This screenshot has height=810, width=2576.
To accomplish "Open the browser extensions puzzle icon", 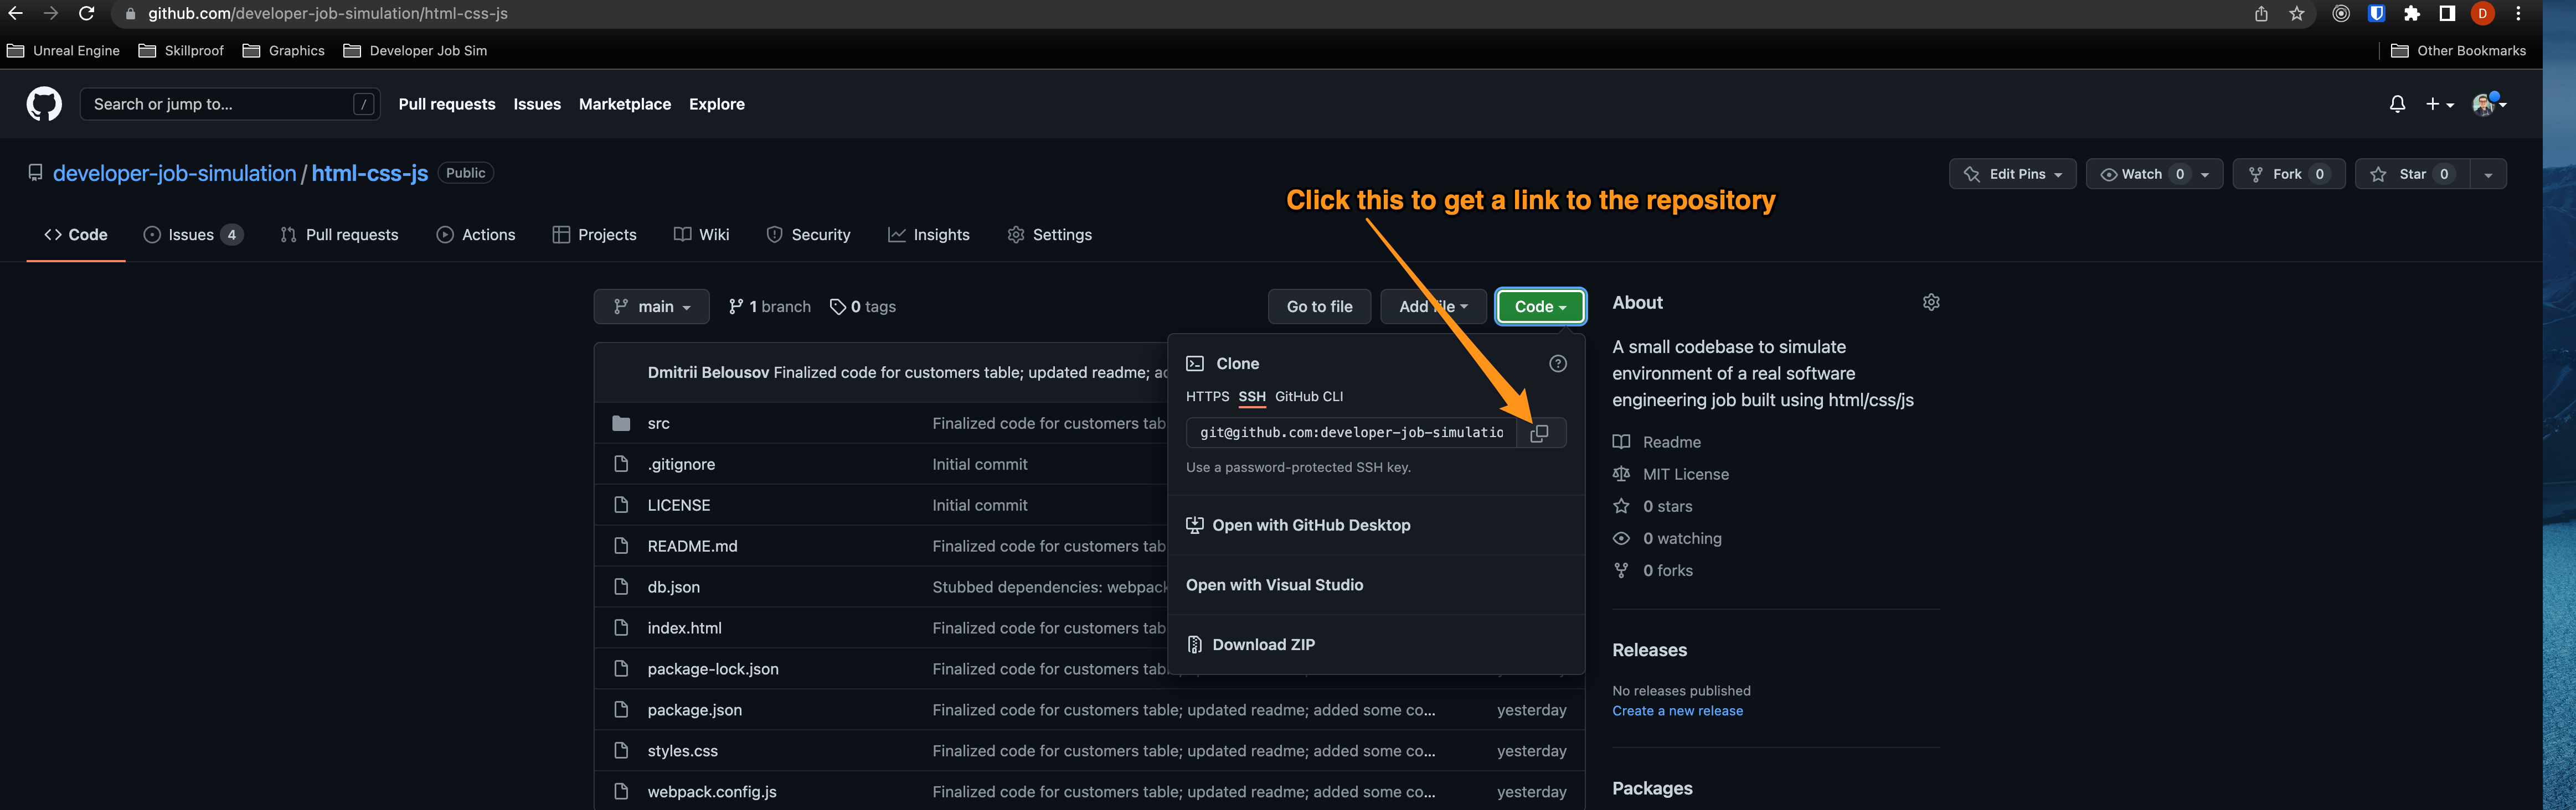I will point(2412,14).
